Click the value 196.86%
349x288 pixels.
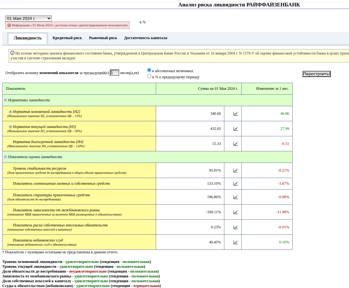coord(214,197)
